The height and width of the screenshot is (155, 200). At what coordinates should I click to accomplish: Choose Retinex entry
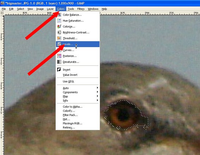pos(78,127)
